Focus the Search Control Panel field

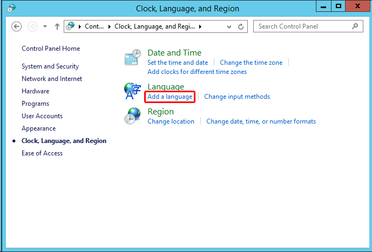[x=308, y=26]
